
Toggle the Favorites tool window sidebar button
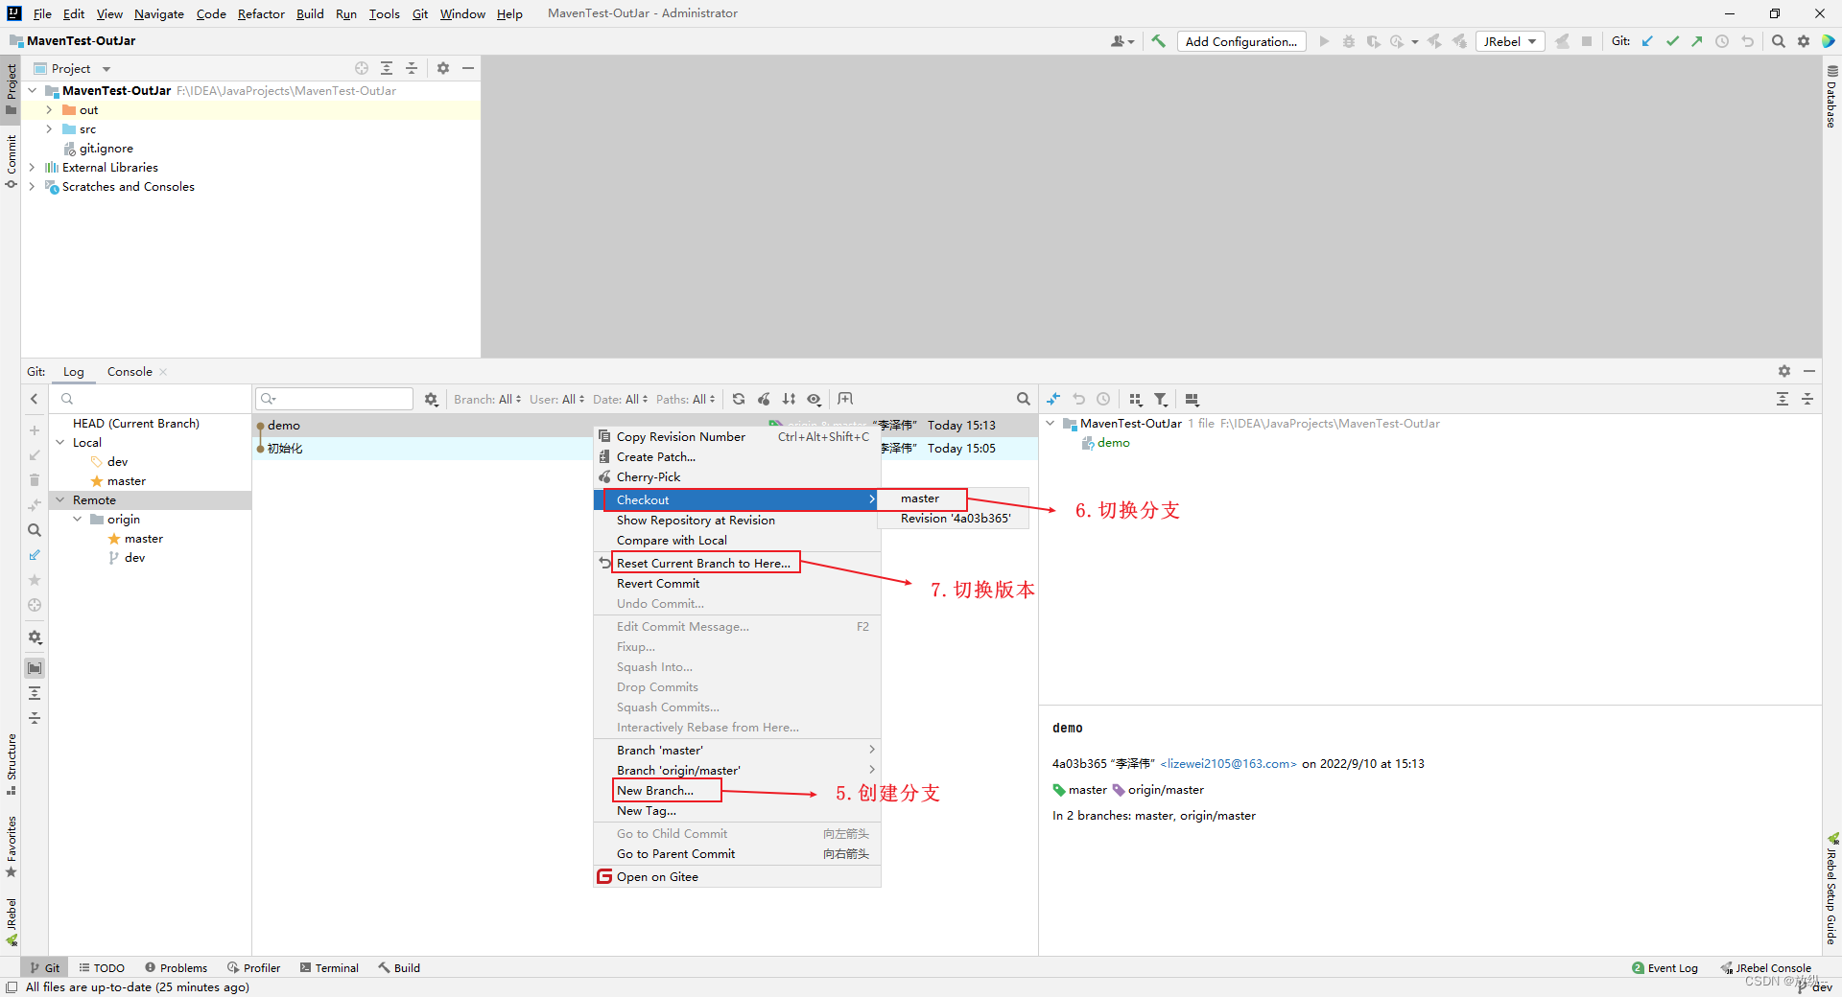[11, 846]
